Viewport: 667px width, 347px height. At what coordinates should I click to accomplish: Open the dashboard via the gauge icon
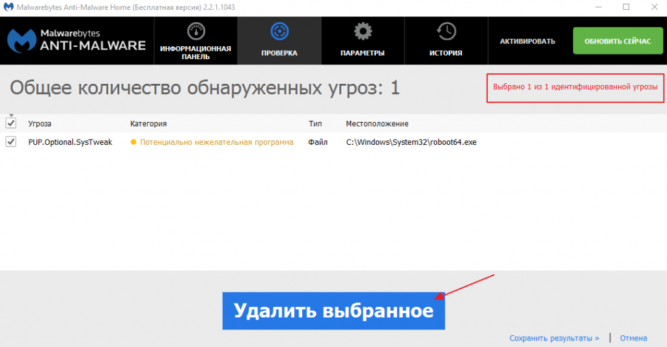(195, 32)
